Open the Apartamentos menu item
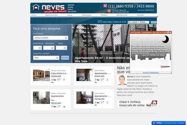This screenshot has width=187, height=125. (x=51, y=15)
